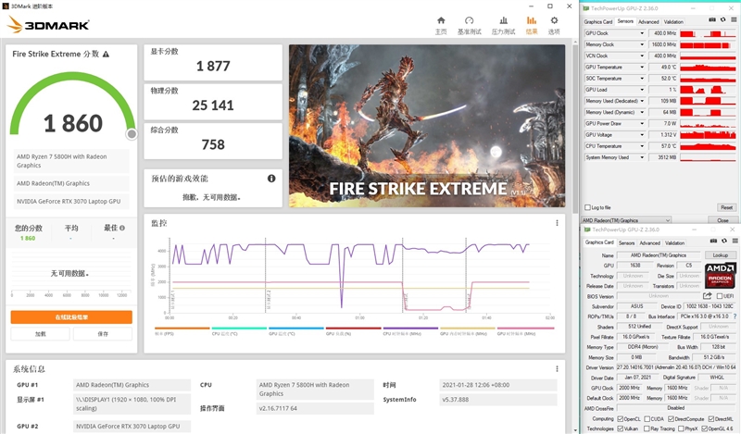Click the Fire Strike Extreme preview image

point(427,126)
